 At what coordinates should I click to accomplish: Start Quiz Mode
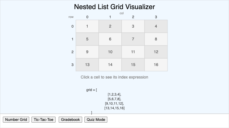click(96, 120)
